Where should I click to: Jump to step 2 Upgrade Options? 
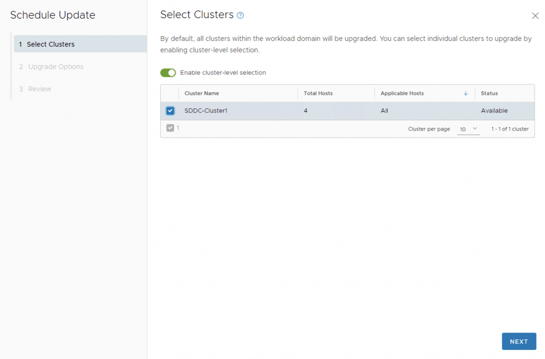pyautogui.click(x=55, y=66)
